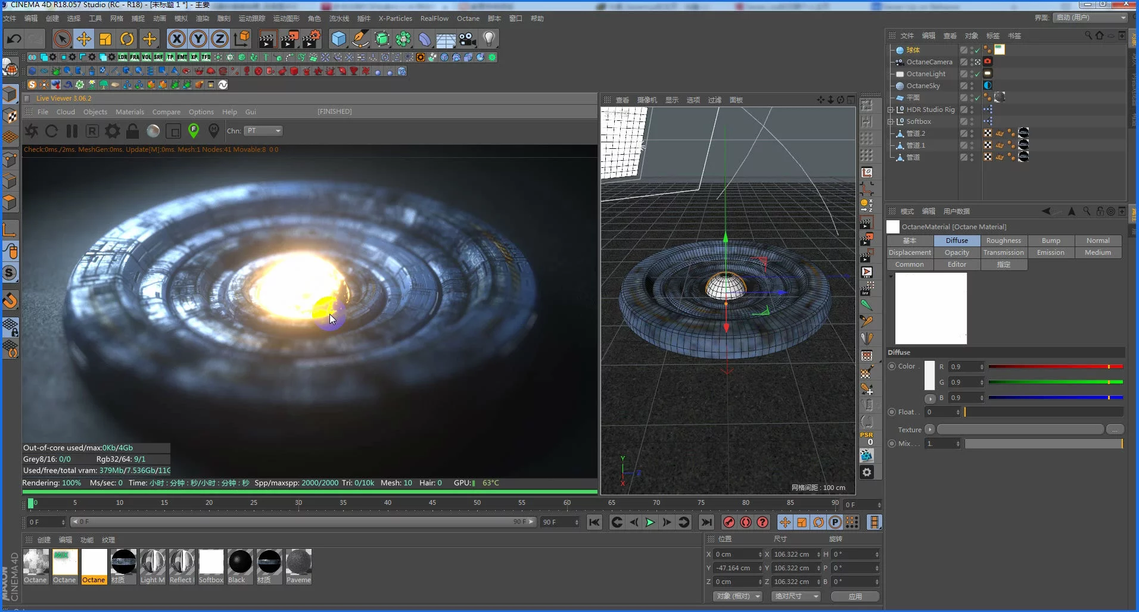Image resolution: width=1139 pixels, height=612 pixels.
Task: Expand the HDR Studio Rig tree item
Action: click(x=891, y=110)
